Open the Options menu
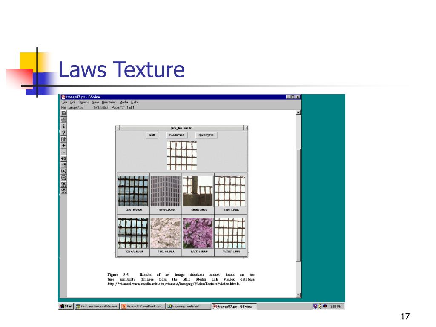436x327 pixels. coord(84,102)
